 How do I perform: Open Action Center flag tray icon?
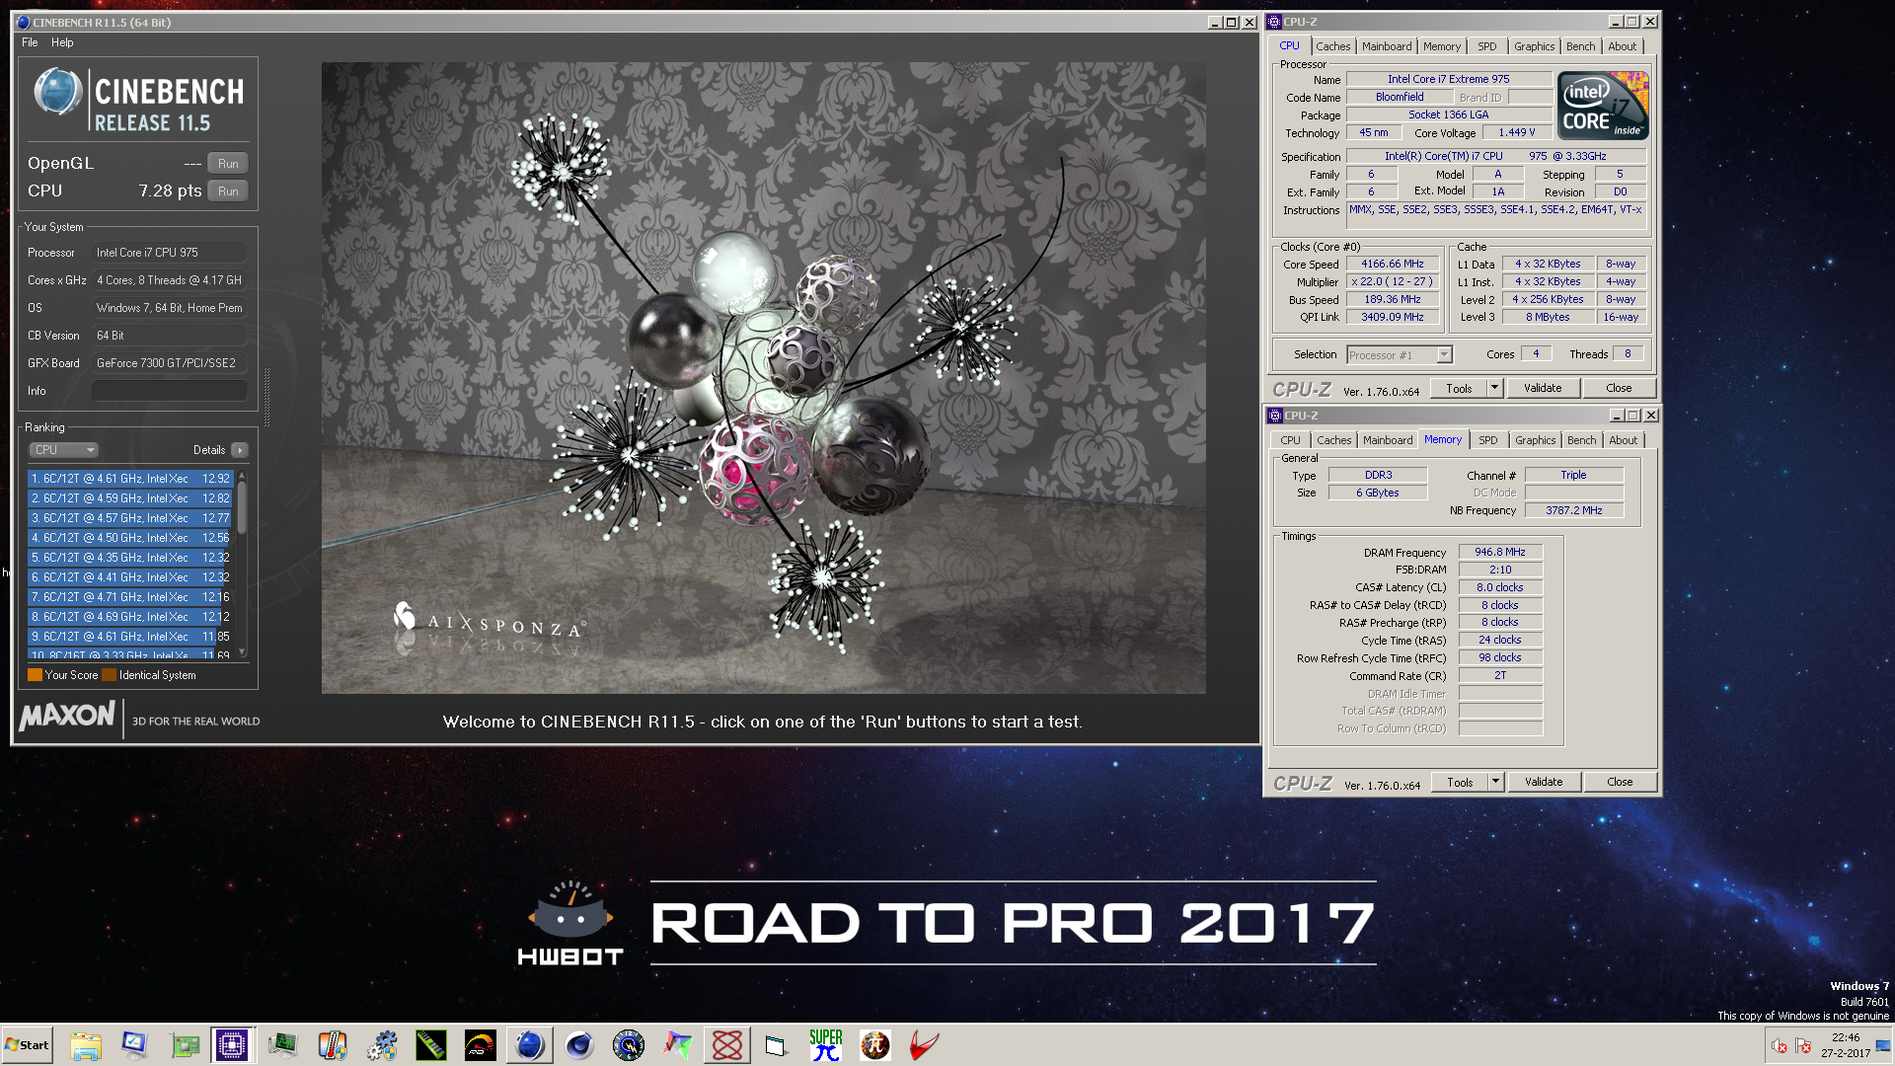pos(1803,1045)
